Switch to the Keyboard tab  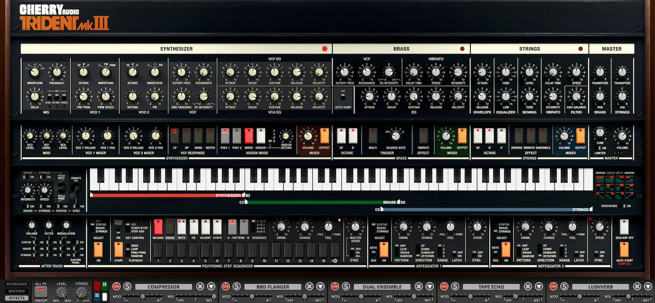(16, 284)
